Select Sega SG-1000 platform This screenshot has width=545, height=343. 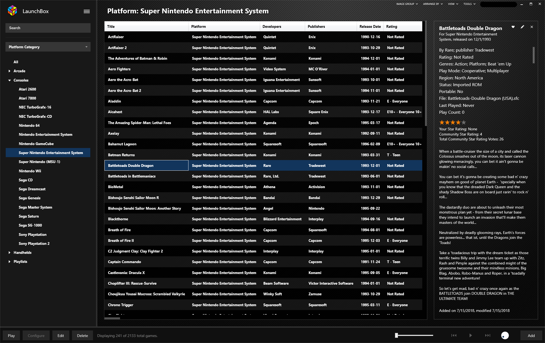click(30, 225)
